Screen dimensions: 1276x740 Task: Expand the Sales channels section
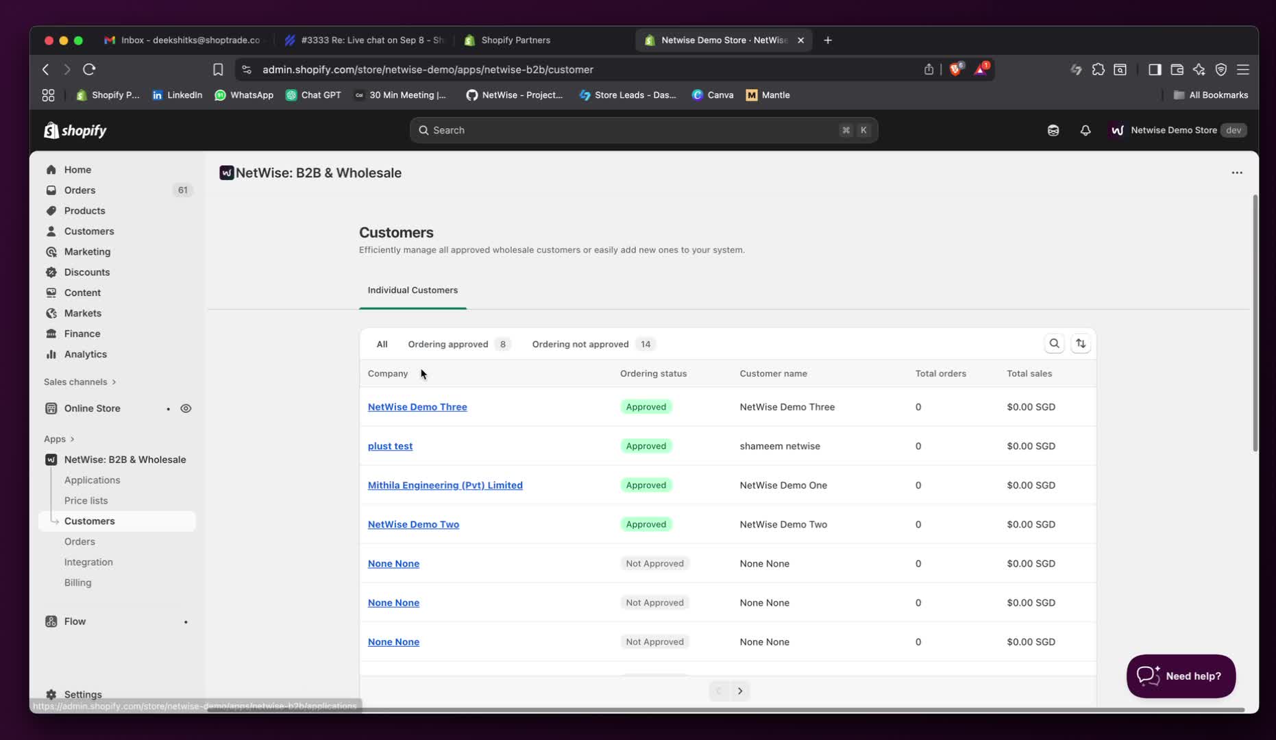pos(80,382)
